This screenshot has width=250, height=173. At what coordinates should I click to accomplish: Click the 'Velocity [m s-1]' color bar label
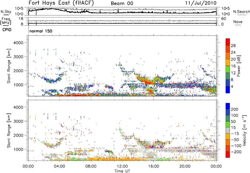245,130
